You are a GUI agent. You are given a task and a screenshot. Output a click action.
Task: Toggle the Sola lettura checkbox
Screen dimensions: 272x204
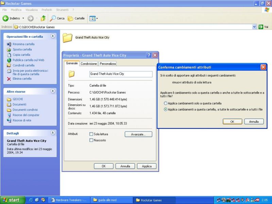(x=91, y=134)
